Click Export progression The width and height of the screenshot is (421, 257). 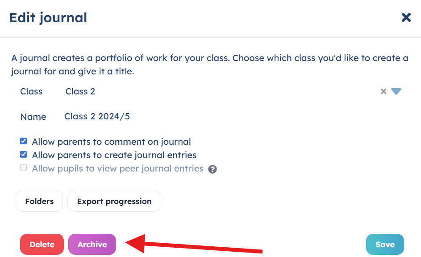tap(114, 201)
